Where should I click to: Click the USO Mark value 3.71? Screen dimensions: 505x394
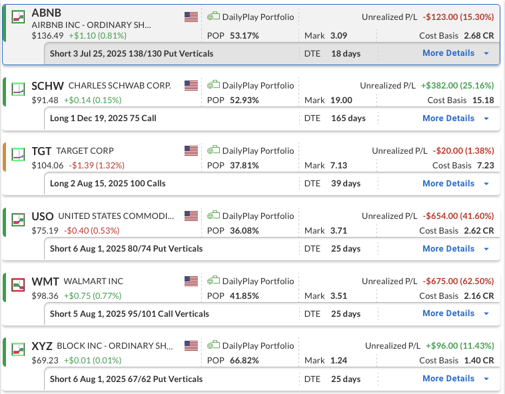pyautogui.click(x=339, y=231)
